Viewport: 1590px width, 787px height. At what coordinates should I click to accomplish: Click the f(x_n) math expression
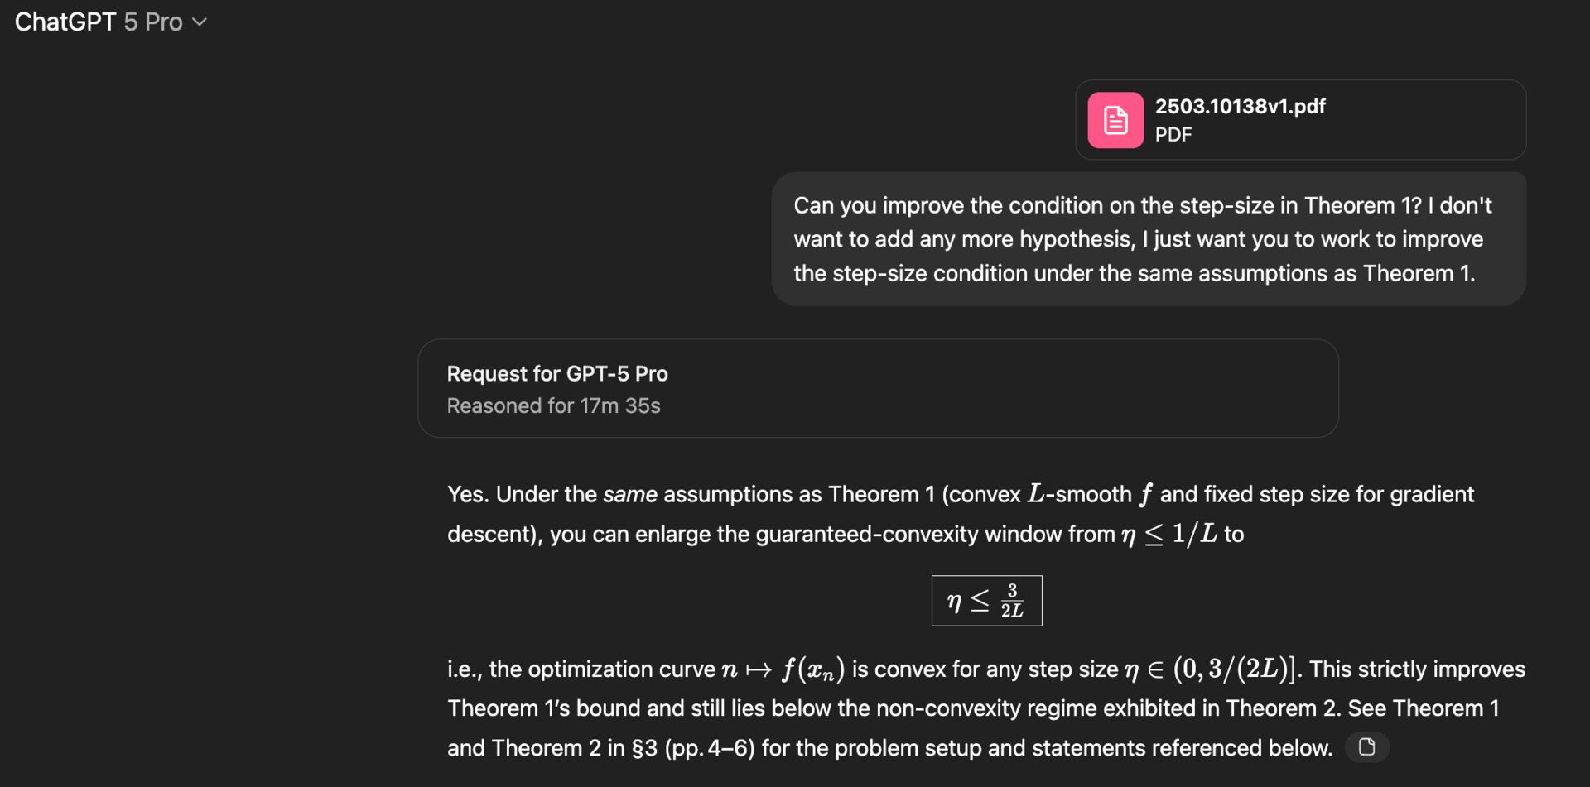pos(813,669)
